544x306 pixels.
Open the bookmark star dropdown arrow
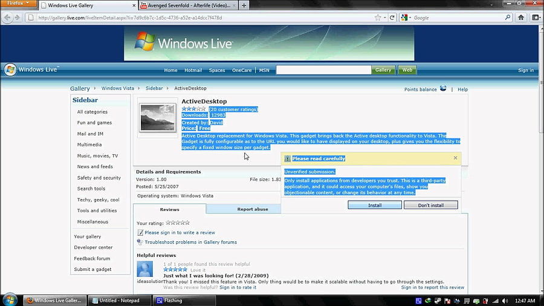pos(385,18)
